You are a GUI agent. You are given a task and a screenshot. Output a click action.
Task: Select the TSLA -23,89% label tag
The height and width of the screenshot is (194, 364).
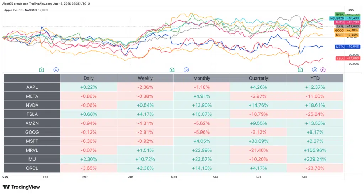click(x=348, y=59)
